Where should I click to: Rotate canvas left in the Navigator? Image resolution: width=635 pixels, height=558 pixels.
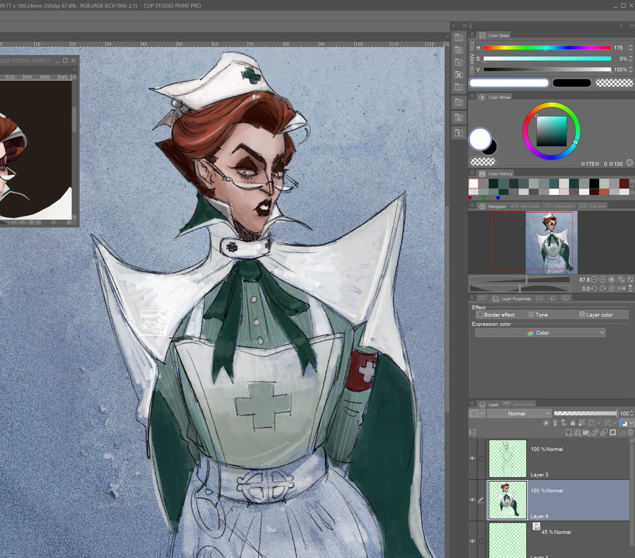594,289
